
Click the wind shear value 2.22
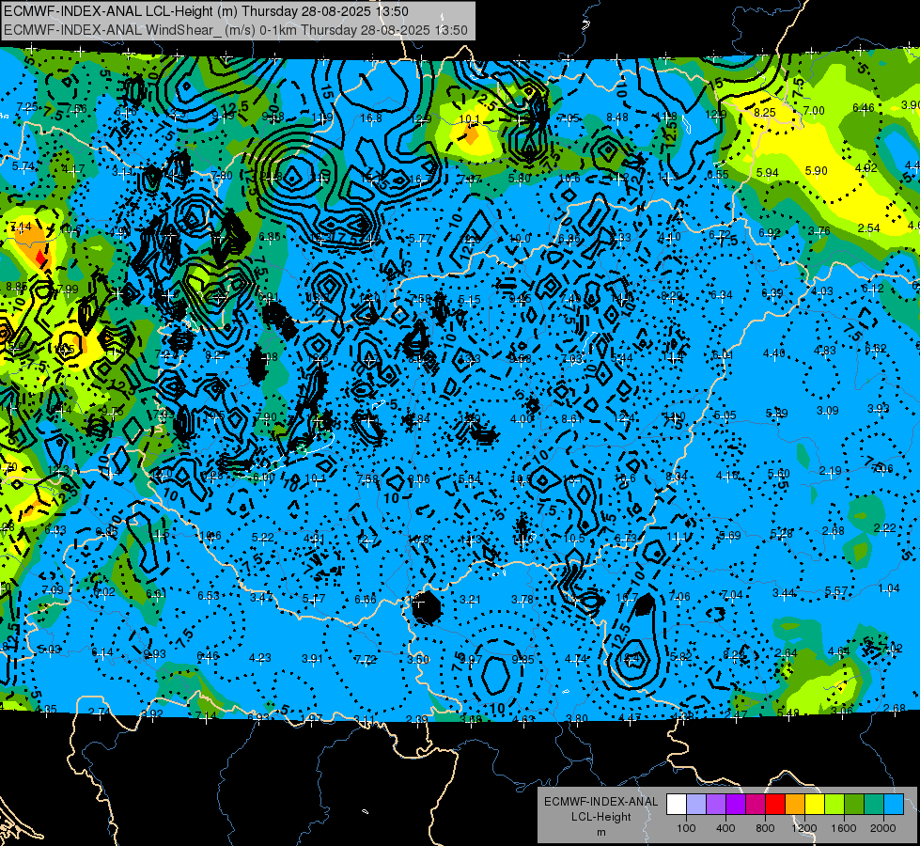[884, 527]
